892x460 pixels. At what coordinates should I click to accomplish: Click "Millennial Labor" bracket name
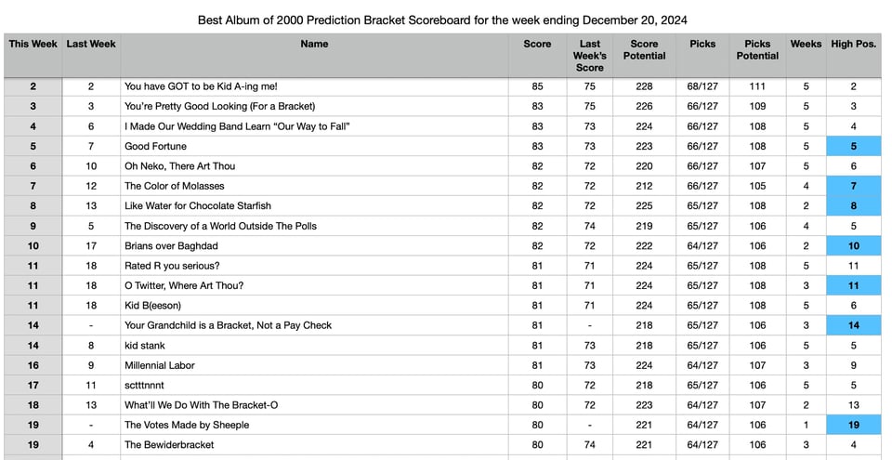pos(160,365)
